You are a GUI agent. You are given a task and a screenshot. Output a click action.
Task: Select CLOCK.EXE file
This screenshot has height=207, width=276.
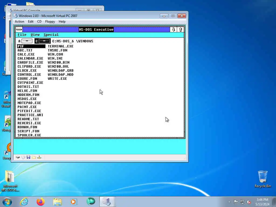point(27,71)
